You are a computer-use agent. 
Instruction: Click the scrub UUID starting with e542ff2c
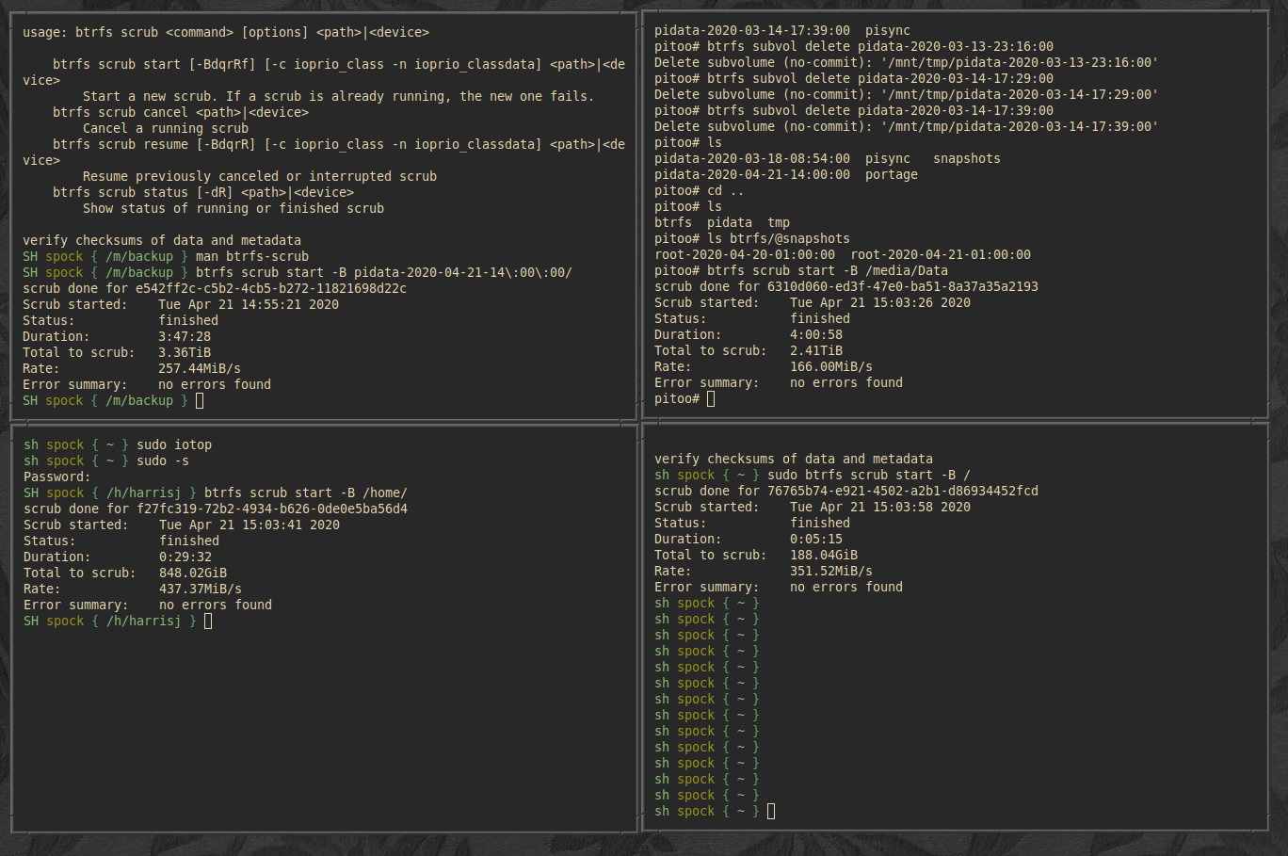270,288
